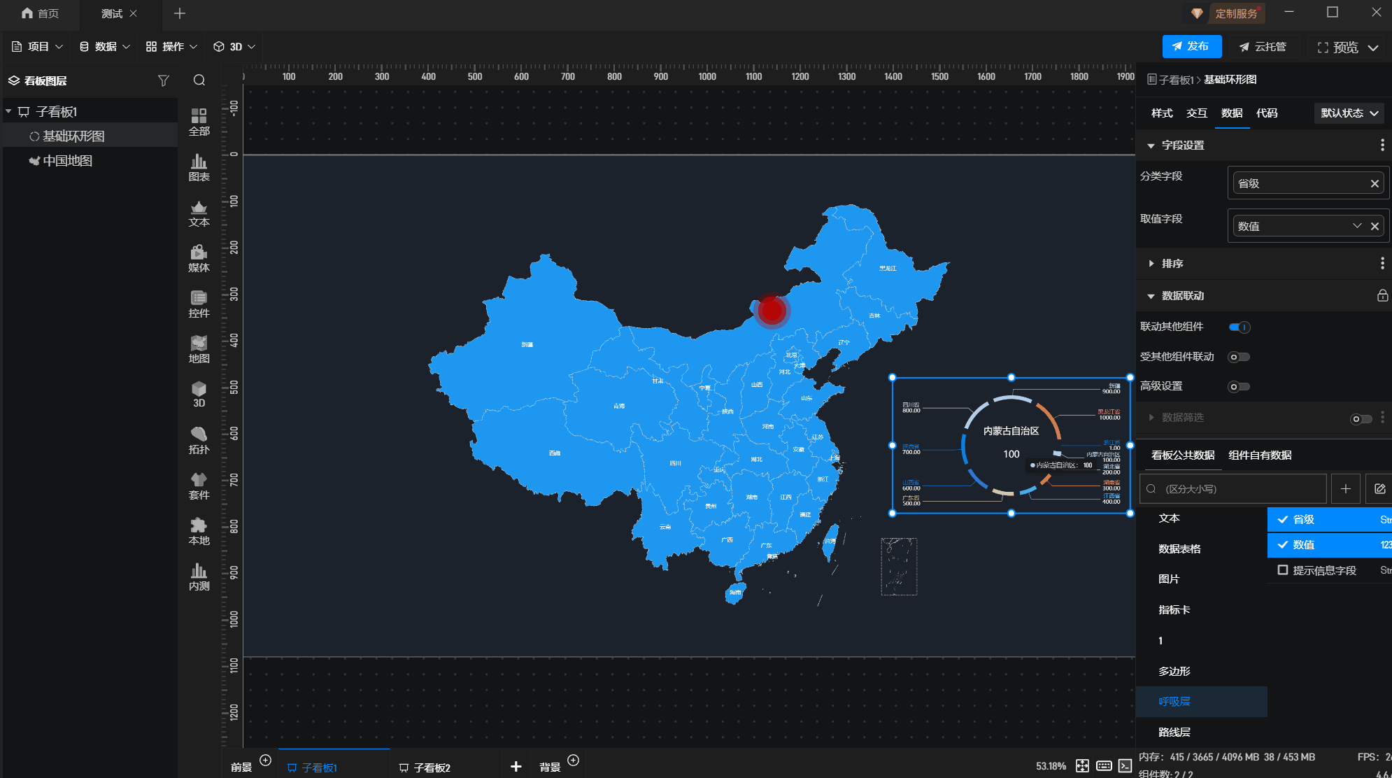The image size is (1392, 778).
Task: Click the 云托管 button
Action: click(1263, 47)
